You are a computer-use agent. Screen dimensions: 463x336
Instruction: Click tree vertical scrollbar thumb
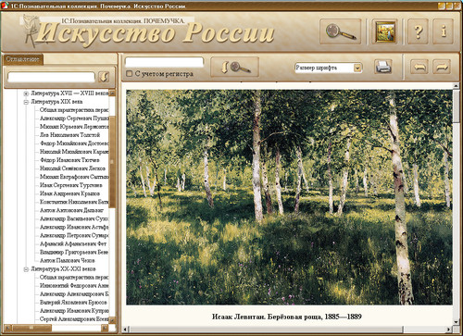(112, 162)
